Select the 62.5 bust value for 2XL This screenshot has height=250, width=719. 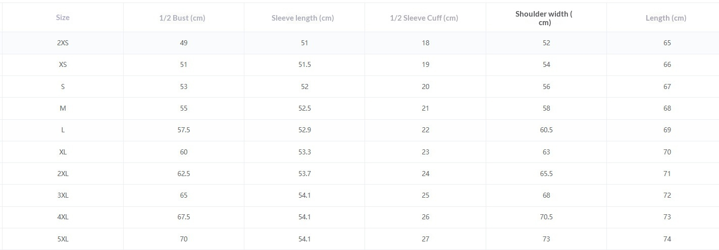click(x=184, y=174)
